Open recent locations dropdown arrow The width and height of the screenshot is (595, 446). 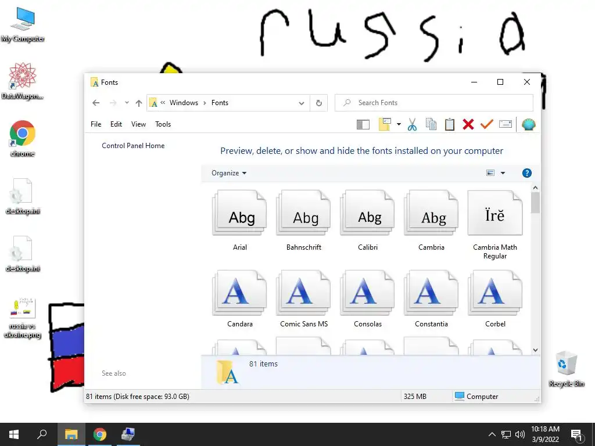pos(127,103)
